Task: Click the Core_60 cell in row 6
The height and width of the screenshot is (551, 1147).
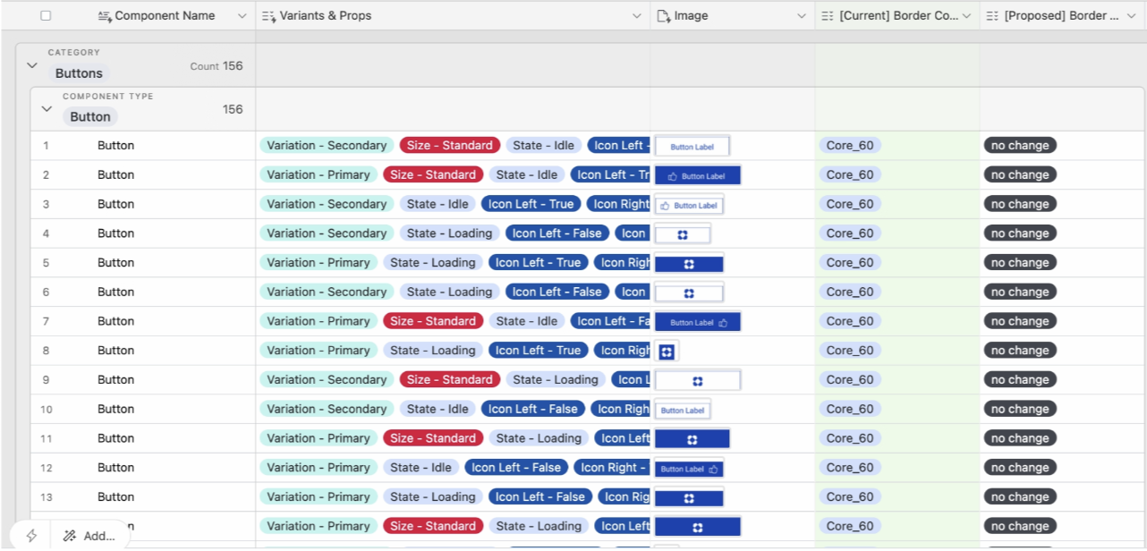Action: click(850, 292)
